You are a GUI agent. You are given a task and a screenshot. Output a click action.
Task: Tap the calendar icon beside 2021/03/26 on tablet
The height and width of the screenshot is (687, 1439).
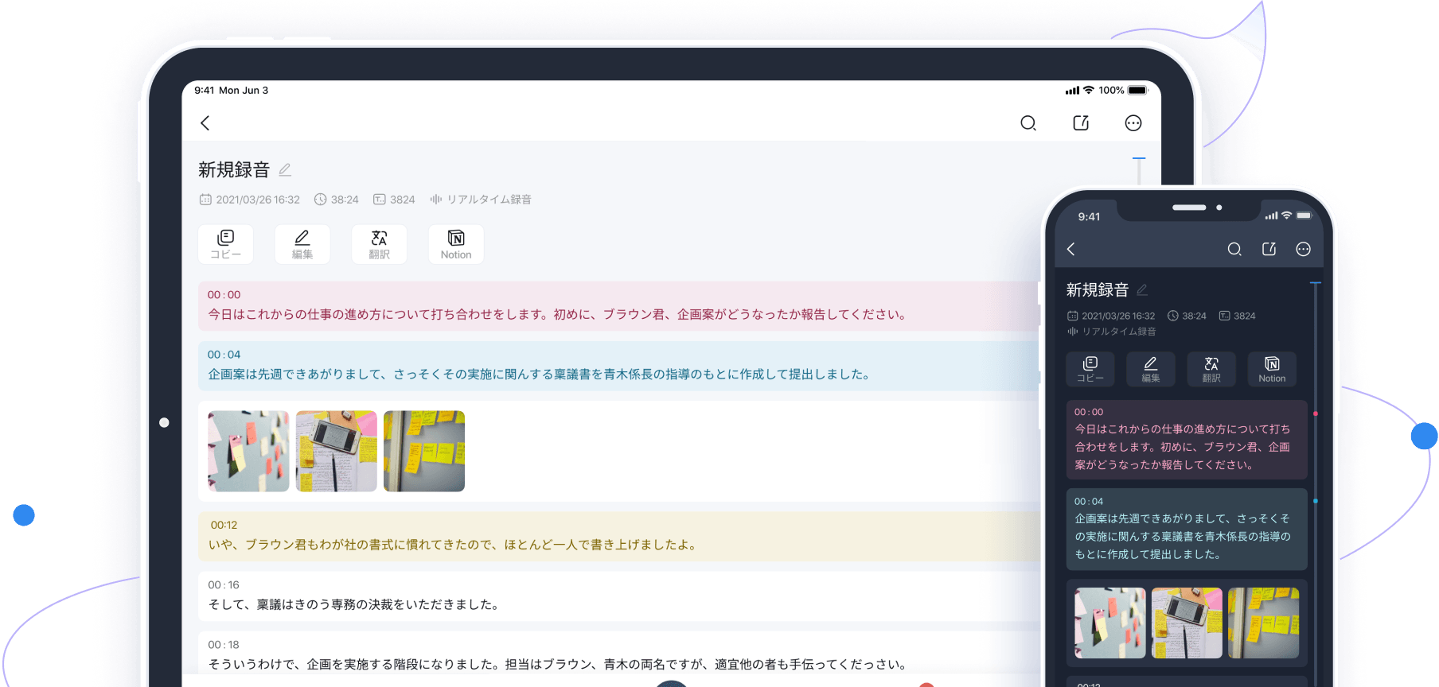tap(205, 200)
